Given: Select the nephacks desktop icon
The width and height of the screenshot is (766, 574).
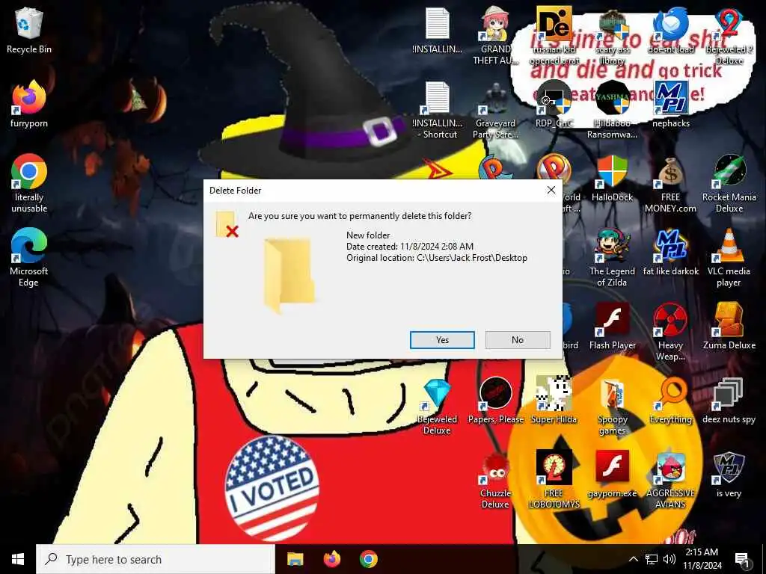Looking at the screenshot, I should coord(671,104).
